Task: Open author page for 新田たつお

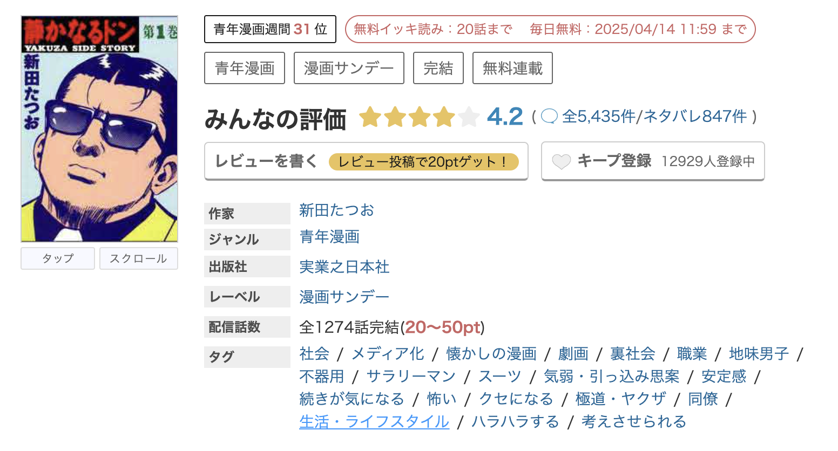Action: tap(336, 210)
